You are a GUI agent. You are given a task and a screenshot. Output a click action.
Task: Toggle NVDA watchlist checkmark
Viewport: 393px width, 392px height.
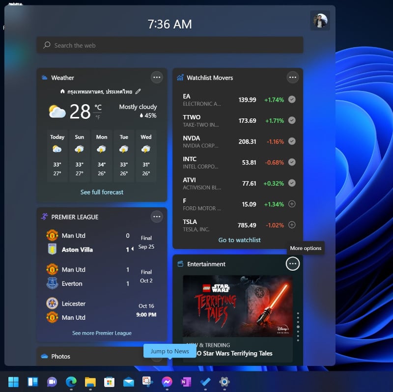tap(292, 141)
